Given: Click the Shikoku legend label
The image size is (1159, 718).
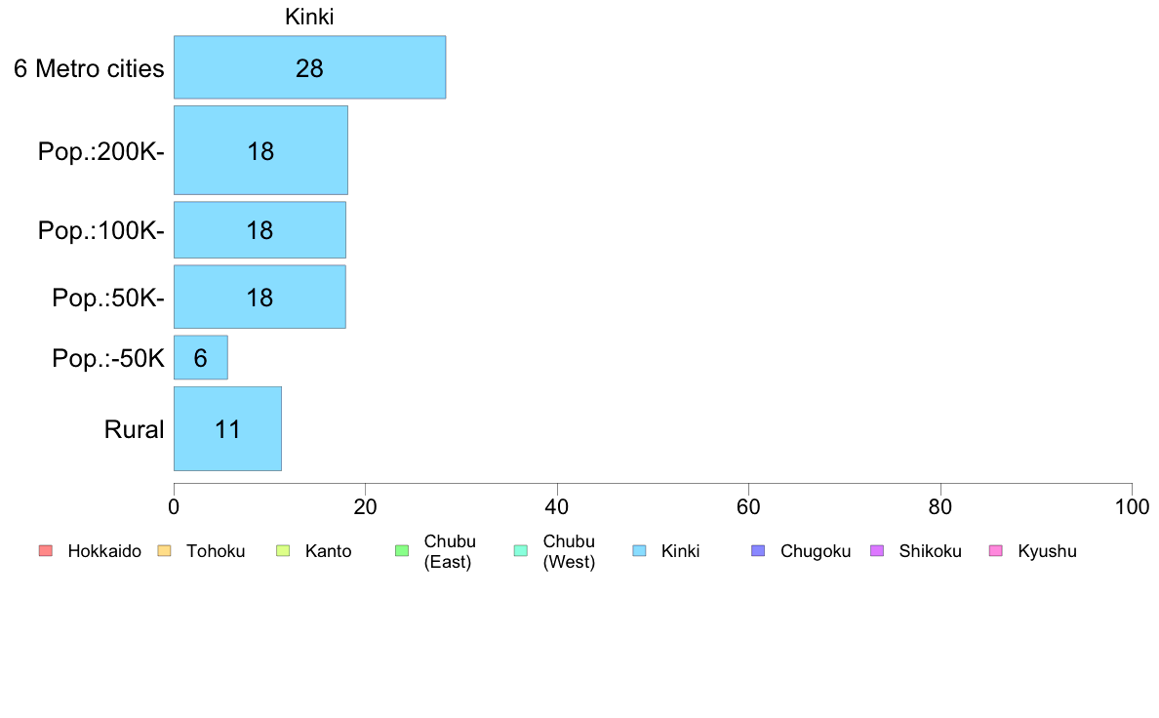Looking at the screenshot, I should [930, 551].
